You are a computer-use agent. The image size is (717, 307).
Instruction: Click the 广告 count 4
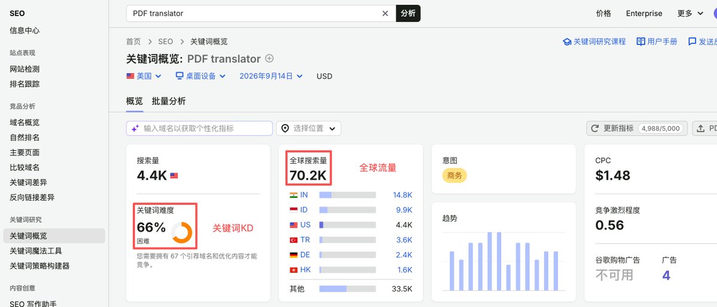tap(666, 275)
